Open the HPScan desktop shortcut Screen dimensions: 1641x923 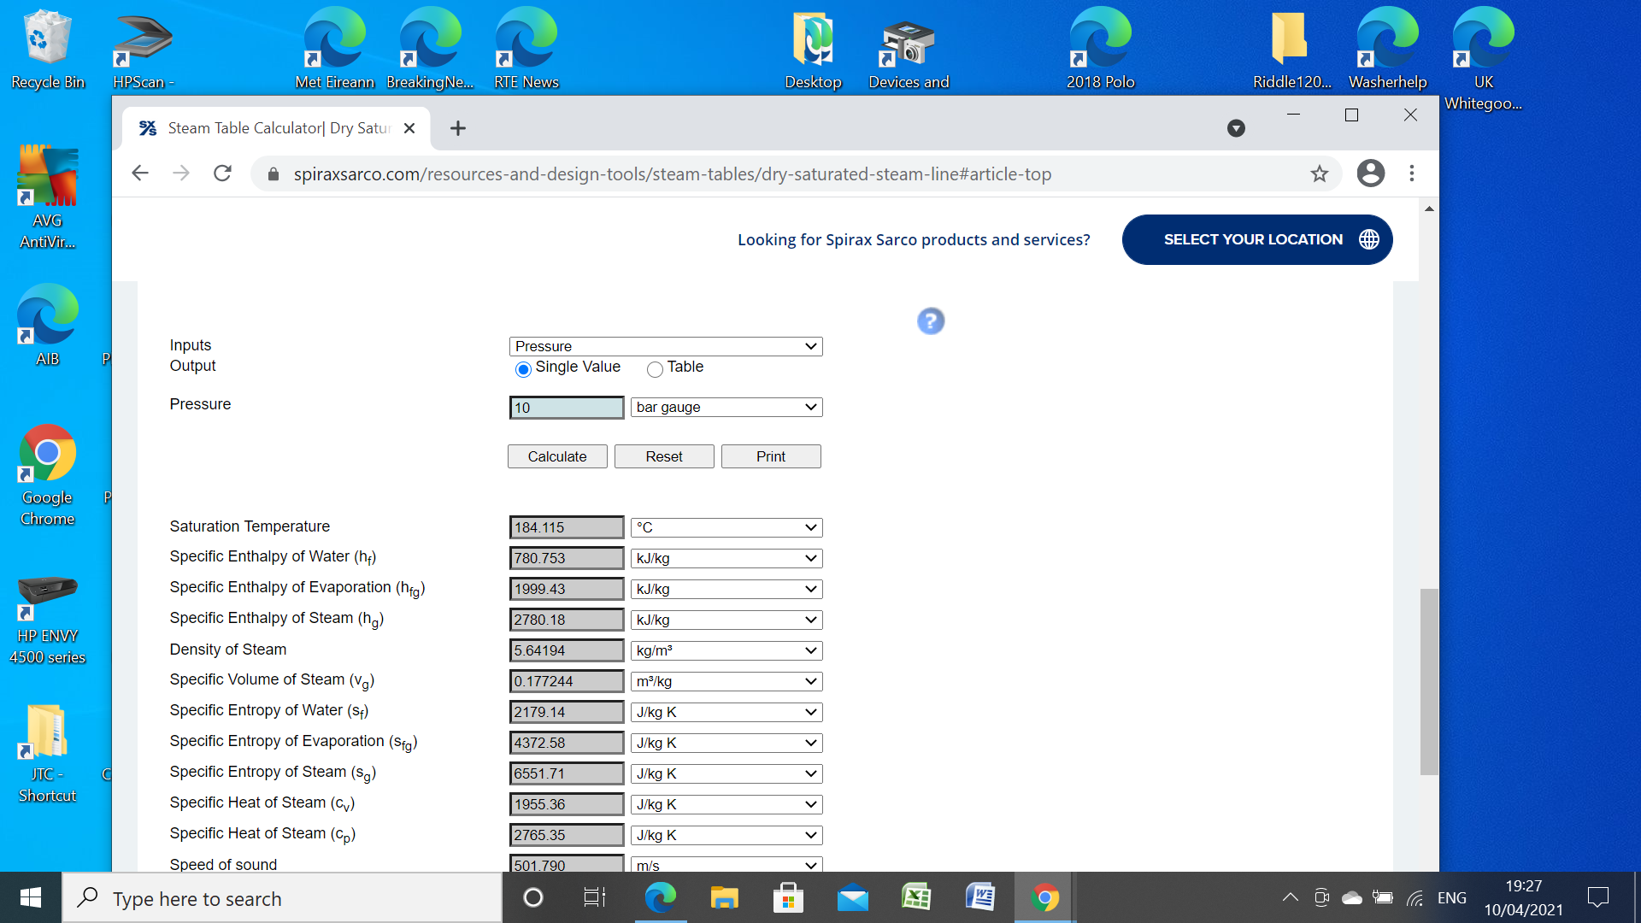[143, 50]
